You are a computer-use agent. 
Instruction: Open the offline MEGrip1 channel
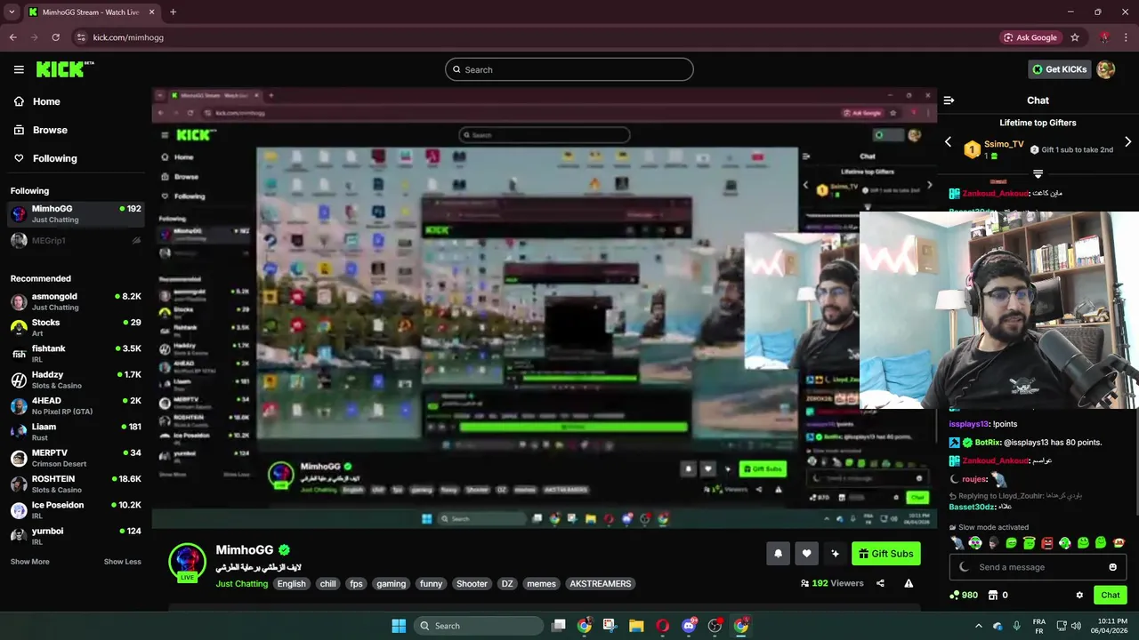[x=75, y=240]
